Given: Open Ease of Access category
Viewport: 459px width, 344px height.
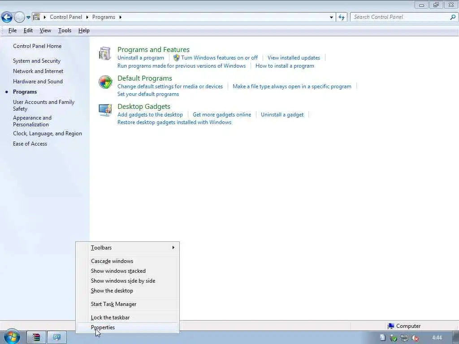Looking at the screenshot, I should coord(30,144).
